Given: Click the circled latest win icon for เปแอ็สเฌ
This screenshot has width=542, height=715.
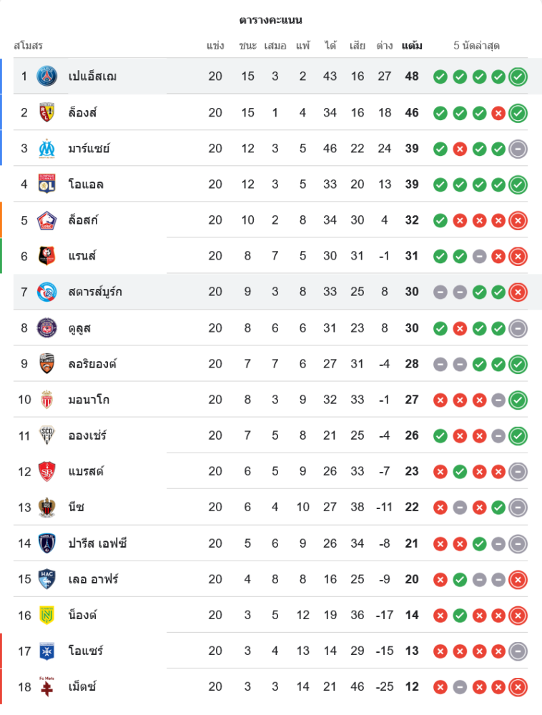Looking at the screenshot, I should tap(518, 77).
